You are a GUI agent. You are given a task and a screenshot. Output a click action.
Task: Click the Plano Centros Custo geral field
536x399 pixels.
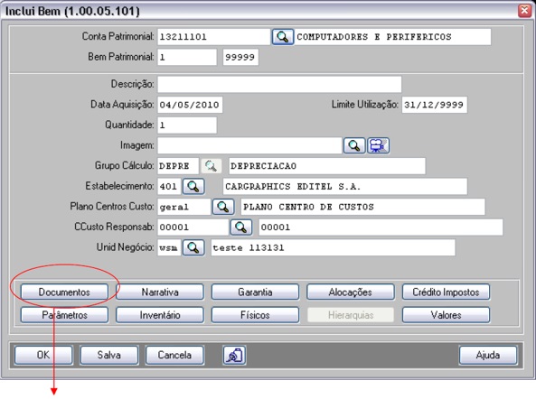[183, 207]
